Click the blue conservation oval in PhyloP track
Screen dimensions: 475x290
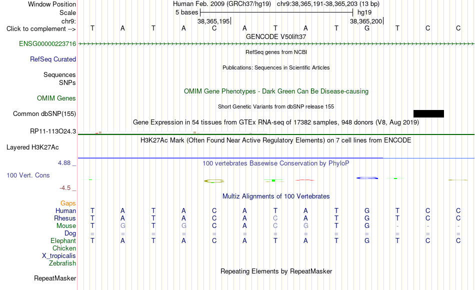pos(367,178)
